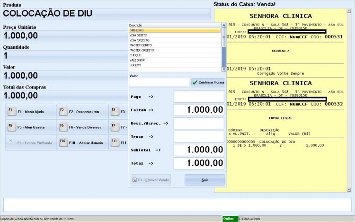Screen dimensions: 355x222
Task: Click the F3 key icon in button grid
Action: click(x=115, y=112)
